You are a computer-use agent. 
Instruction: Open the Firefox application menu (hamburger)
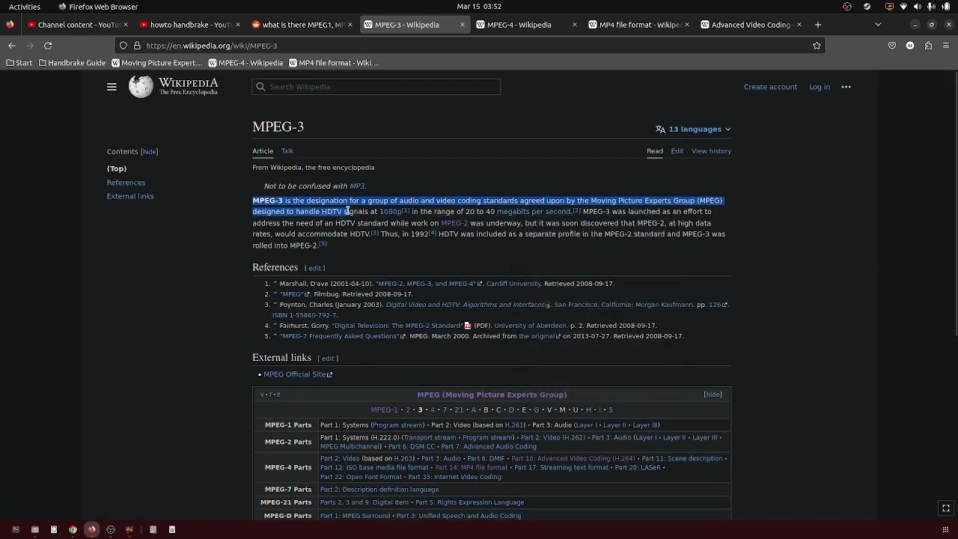pos(946,46)
